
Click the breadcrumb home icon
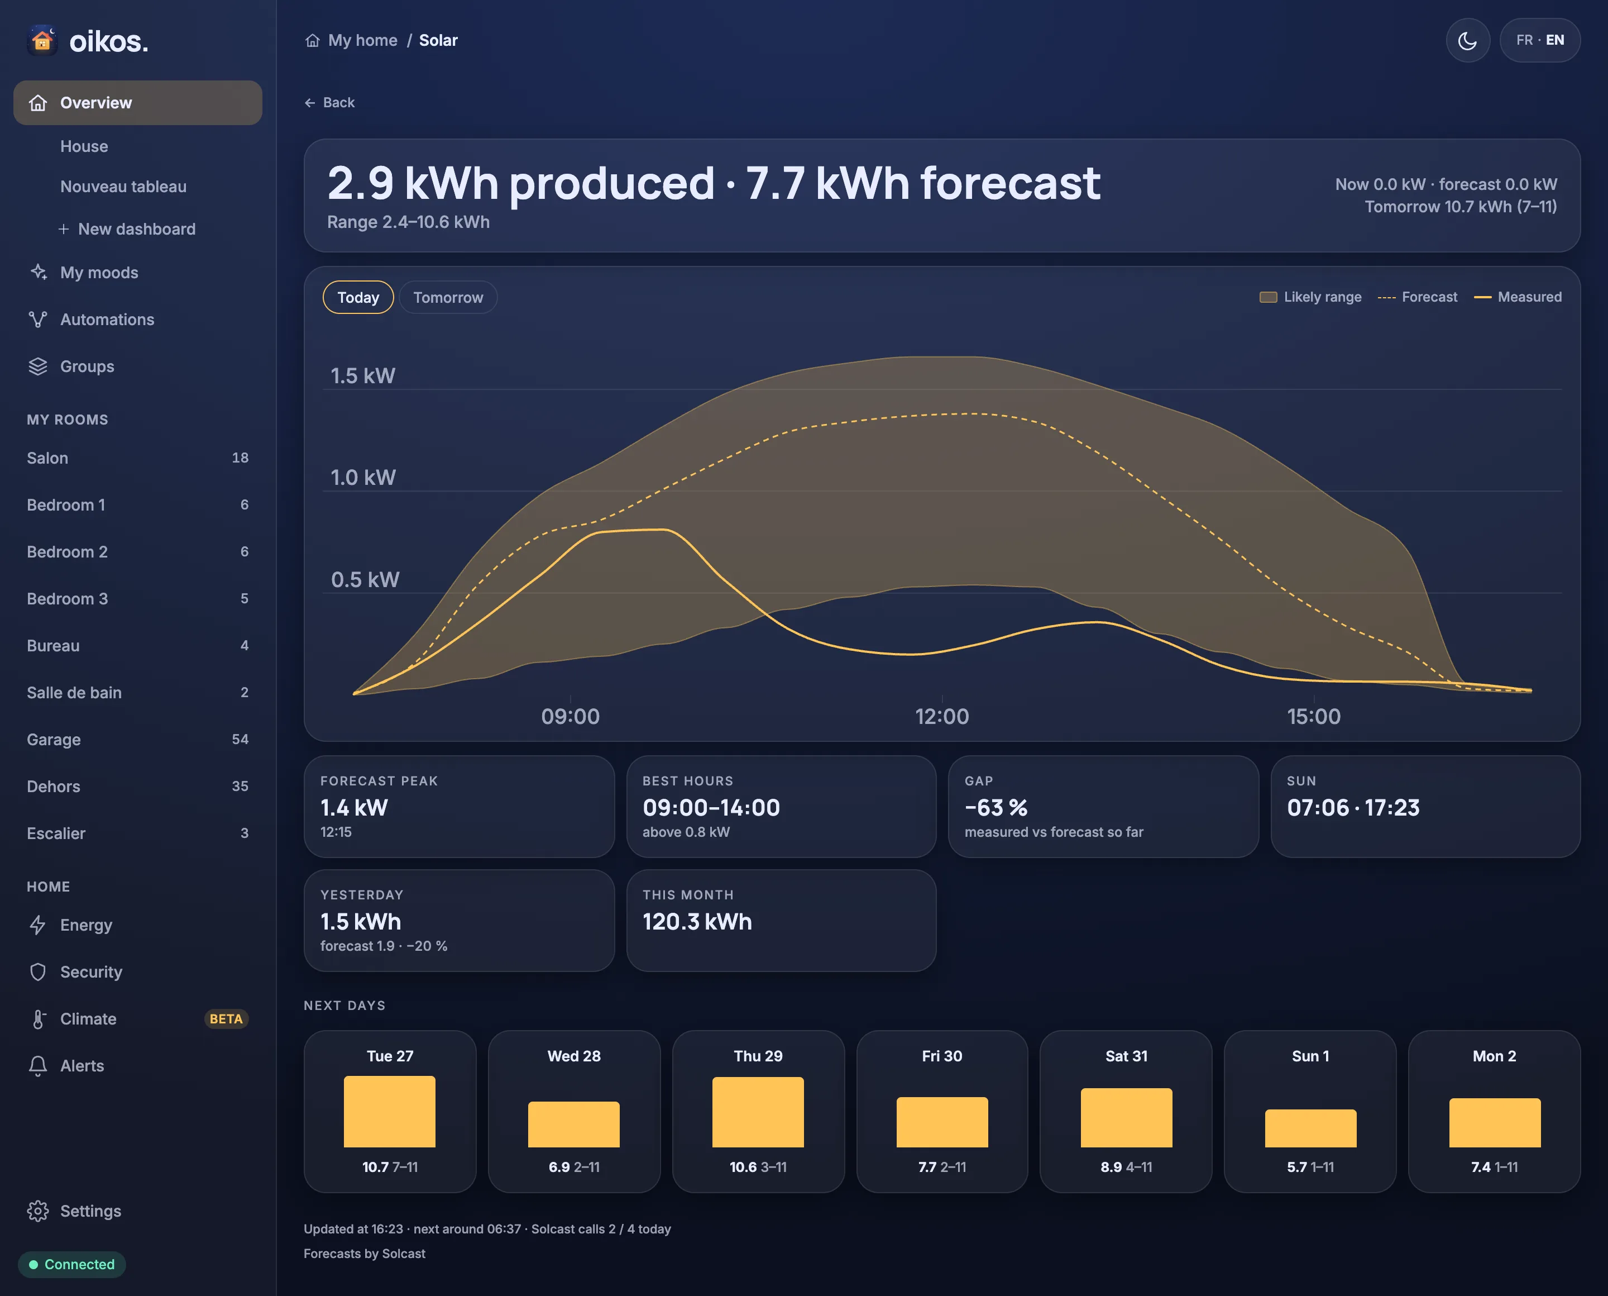click(313, 40)
